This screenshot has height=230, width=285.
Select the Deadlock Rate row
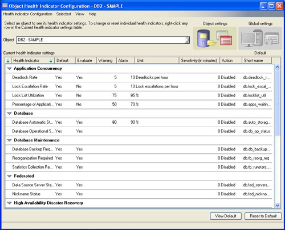pos(139,77)
